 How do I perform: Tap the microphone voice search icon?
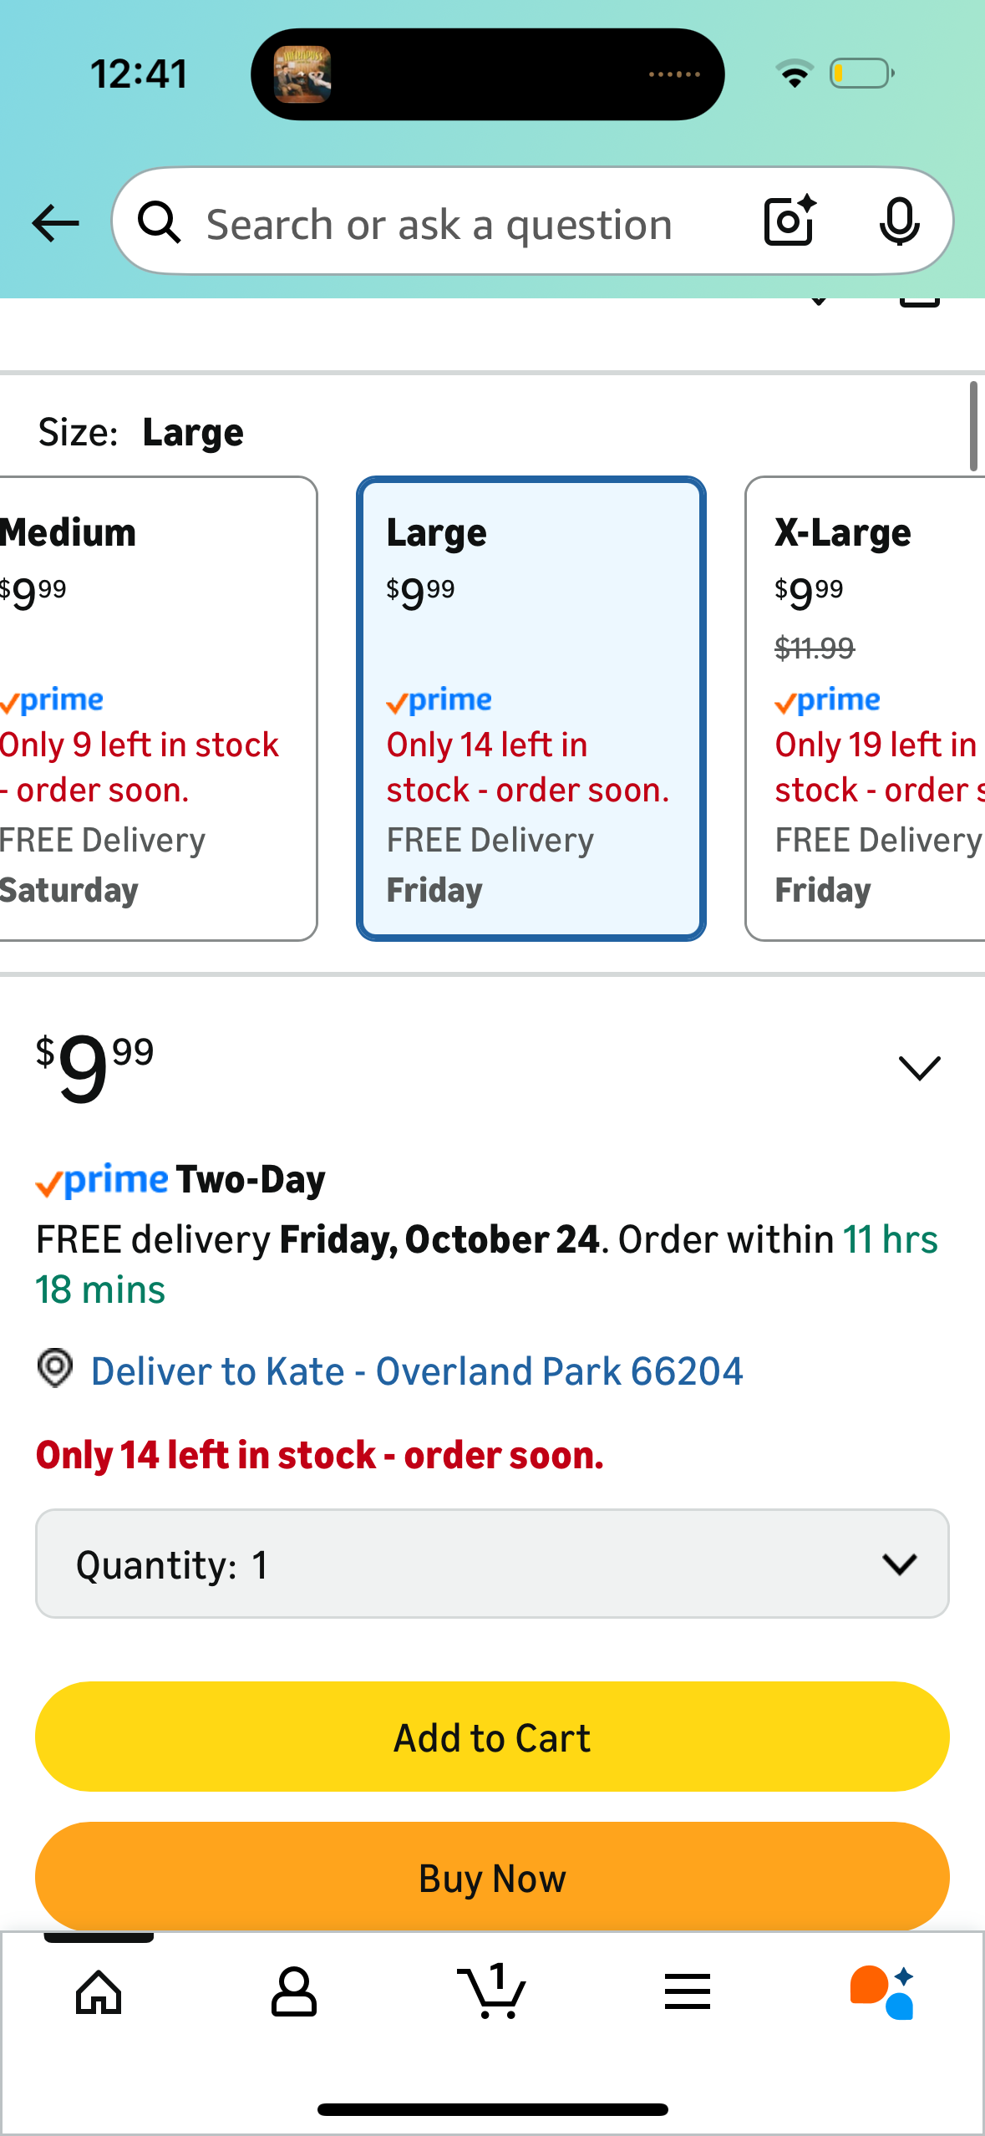(899, 221)
